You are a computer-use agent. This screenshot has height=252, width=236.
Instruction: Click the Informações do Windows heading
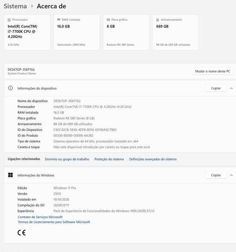tap(36, 175)
